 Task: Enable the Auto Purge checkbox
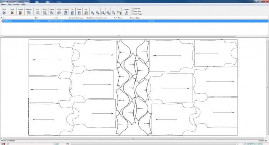click(133, 14)
